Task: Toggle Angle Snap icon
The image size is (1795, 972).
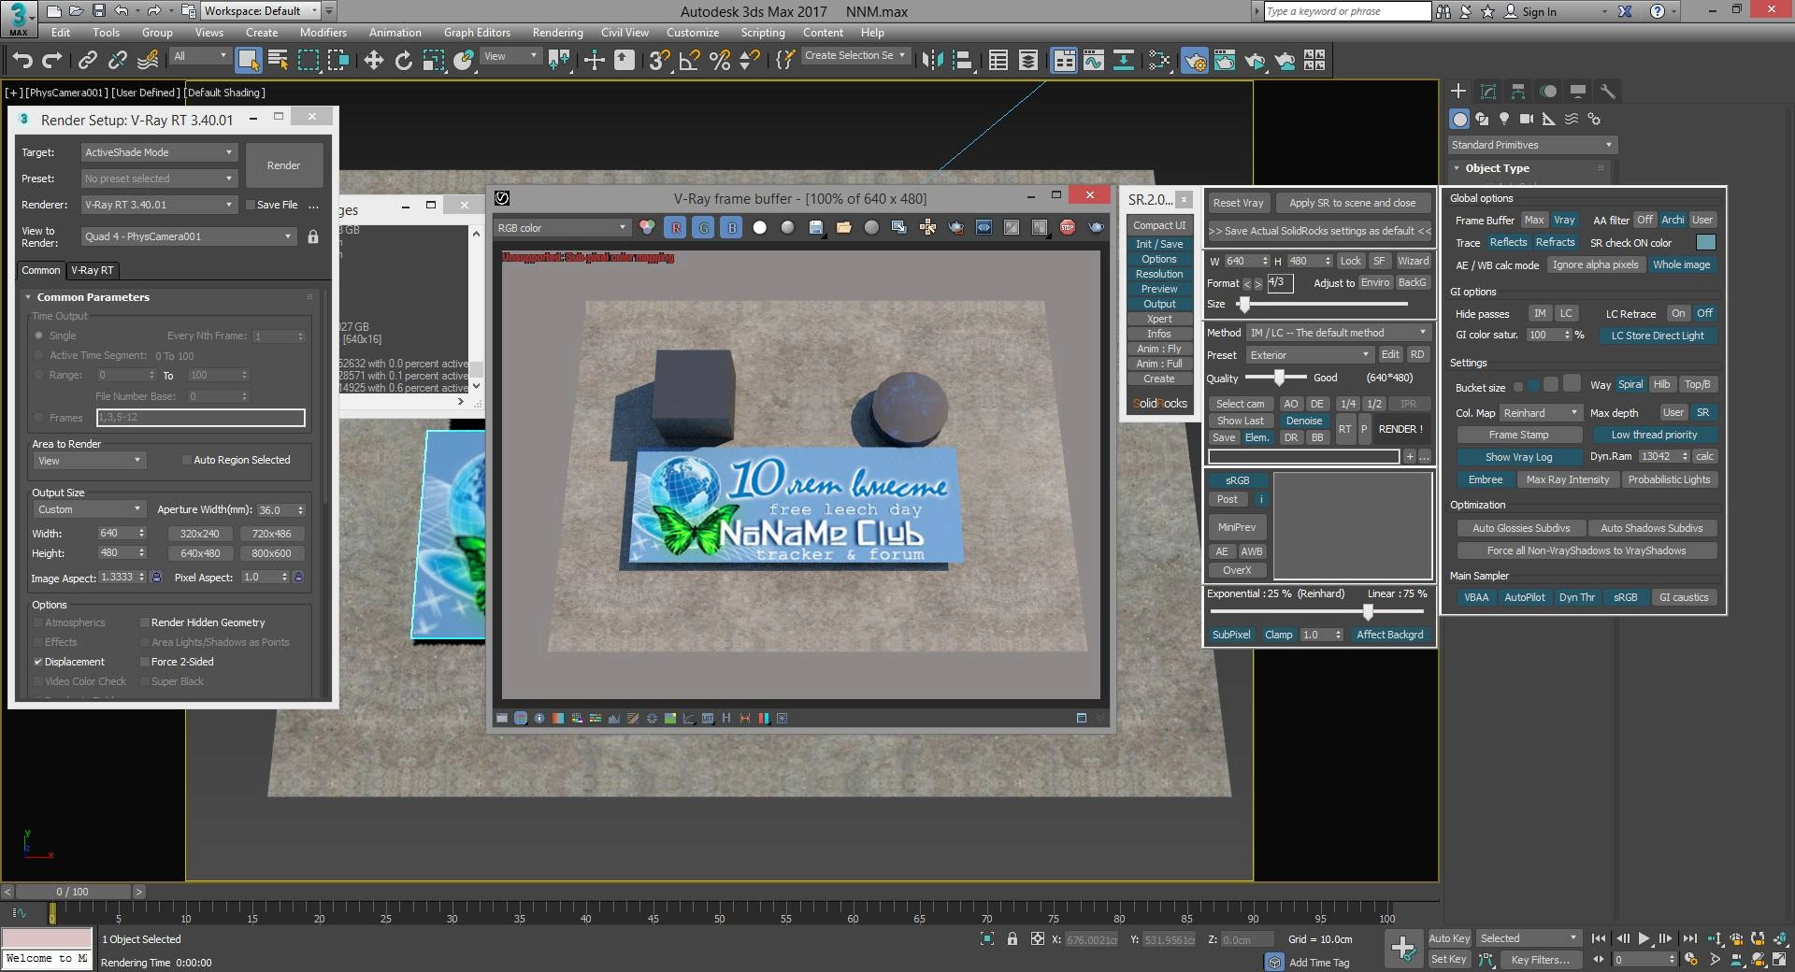Action: [x=690, y=61]
